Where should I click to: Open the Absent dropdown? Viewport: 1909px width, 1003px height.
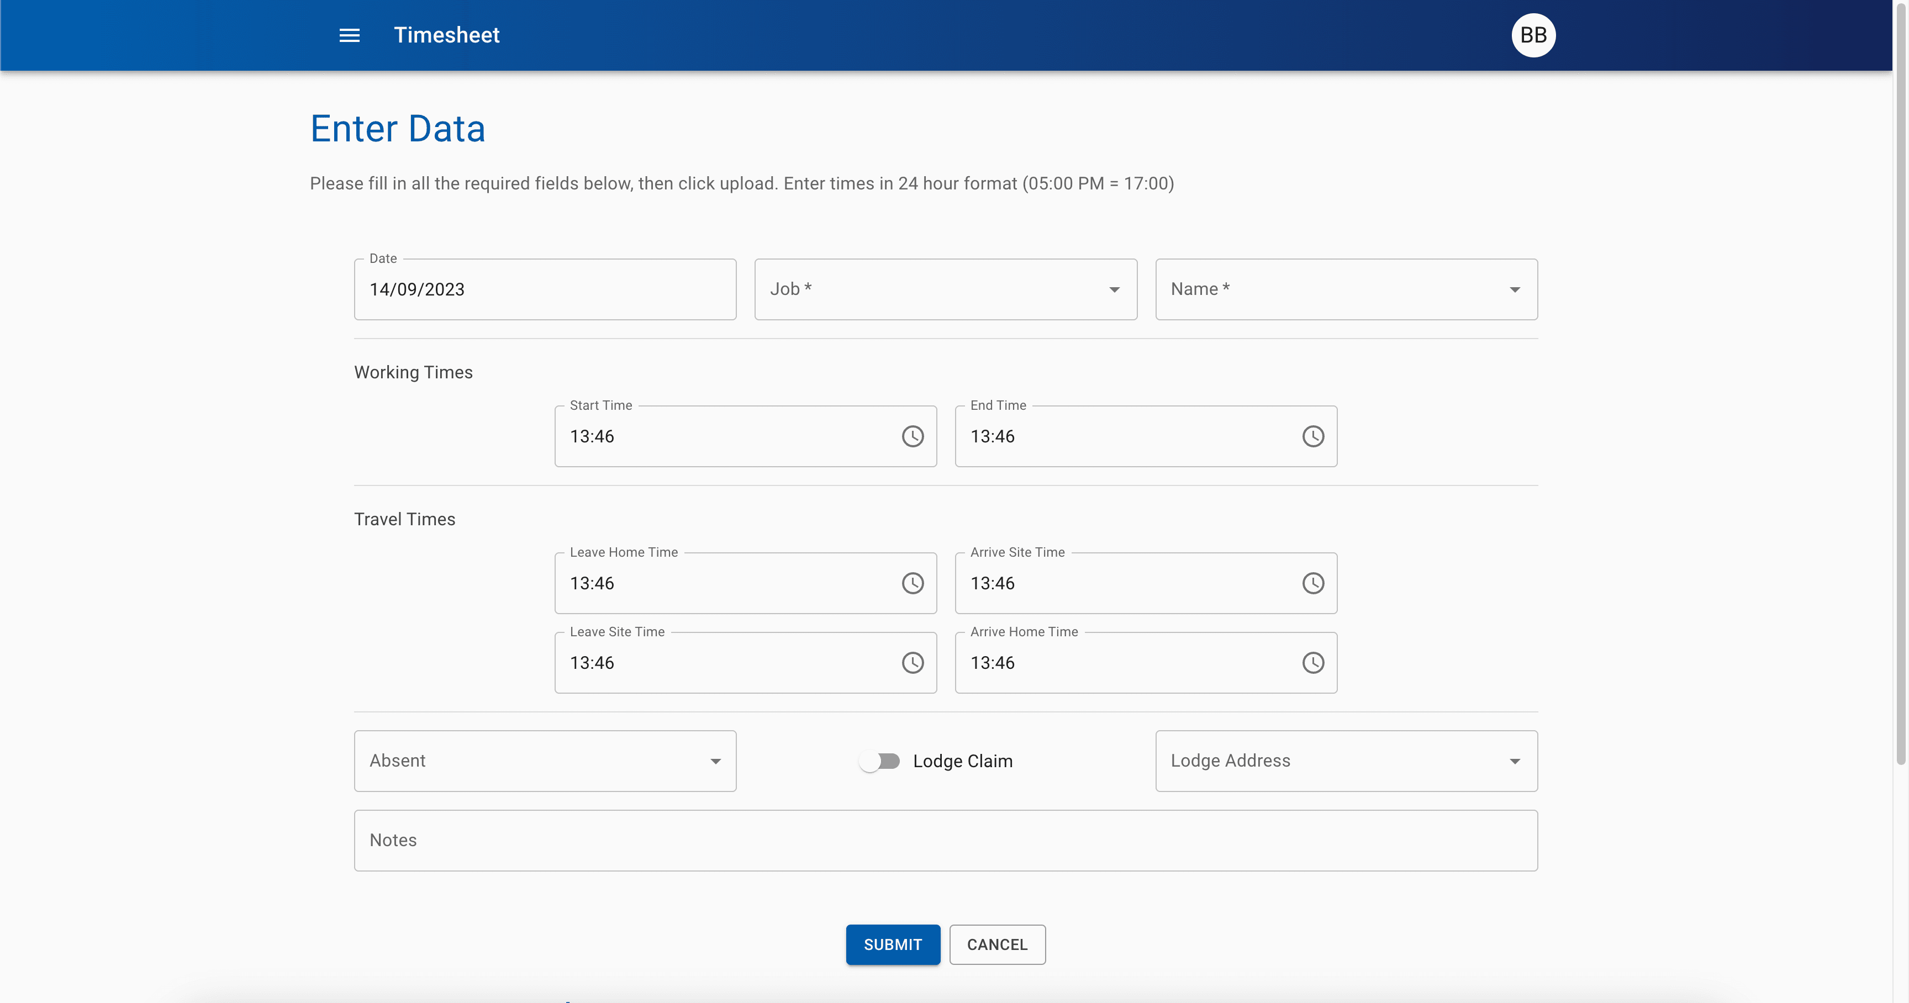point(545,761)
